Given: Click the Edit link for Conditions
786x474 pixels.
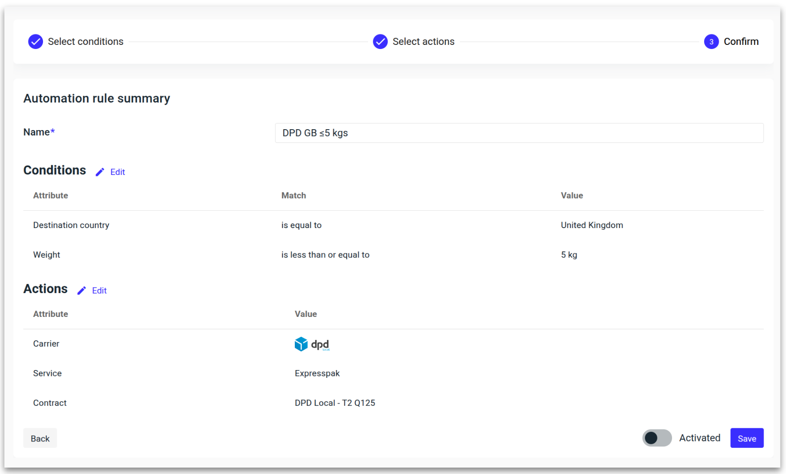Looking at the screenshot, I should 118,172.
